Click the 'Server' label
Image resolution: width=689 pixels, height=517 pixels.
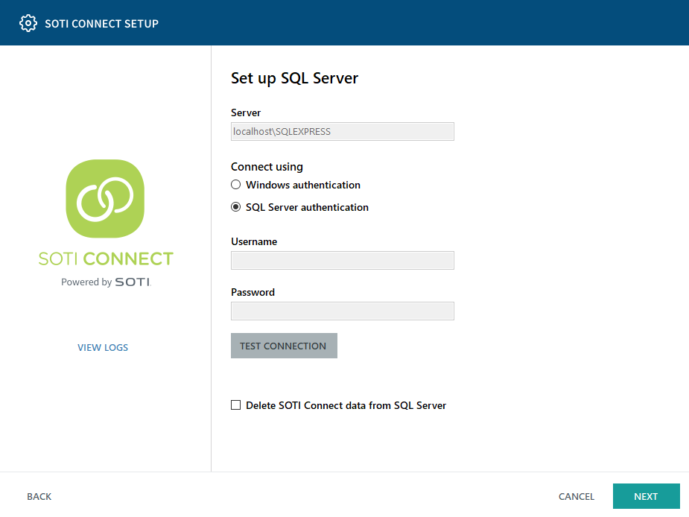point(246,112)
